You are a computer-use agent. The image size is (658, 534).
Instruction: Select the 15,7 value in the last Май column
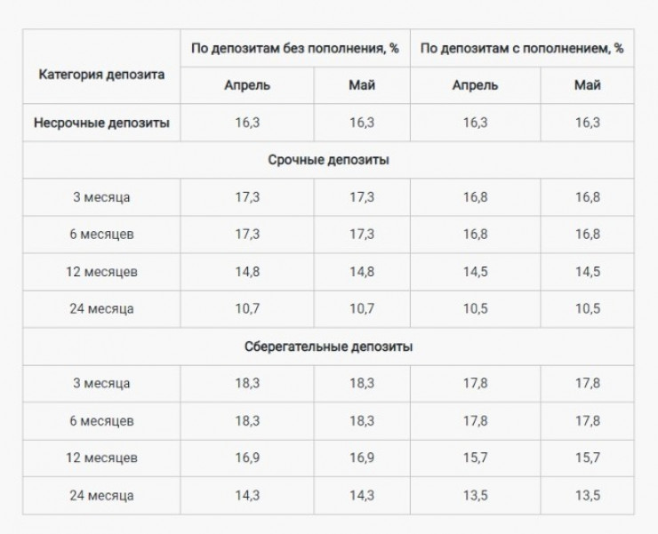(x=588, y=458)
